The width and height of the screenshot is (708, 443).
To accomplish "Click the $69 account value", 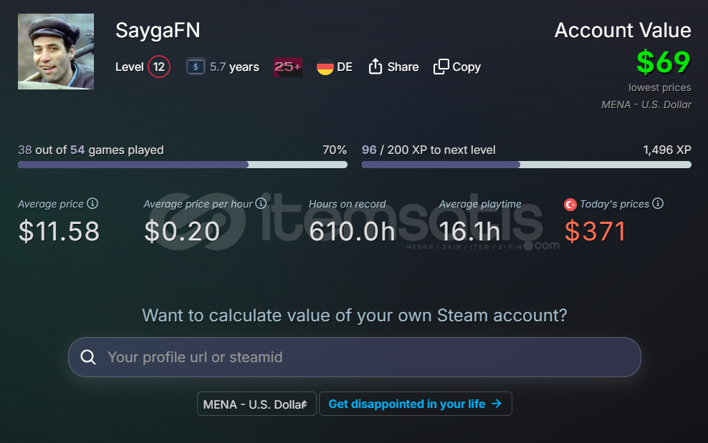I will [x=664, y=62].
